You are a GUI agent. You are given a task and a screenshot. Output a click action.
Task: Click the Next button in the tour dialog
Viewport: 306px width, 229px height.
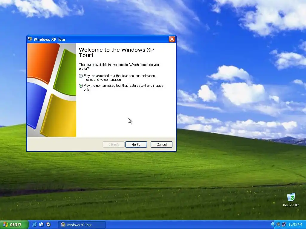[x=136, y=145]
